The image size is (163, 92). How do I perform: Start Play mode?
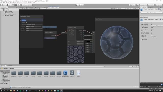77,5
